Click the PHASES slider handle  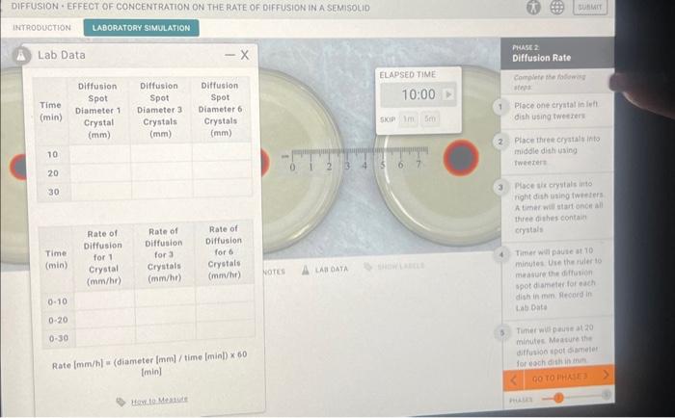[x=558, y=398]
